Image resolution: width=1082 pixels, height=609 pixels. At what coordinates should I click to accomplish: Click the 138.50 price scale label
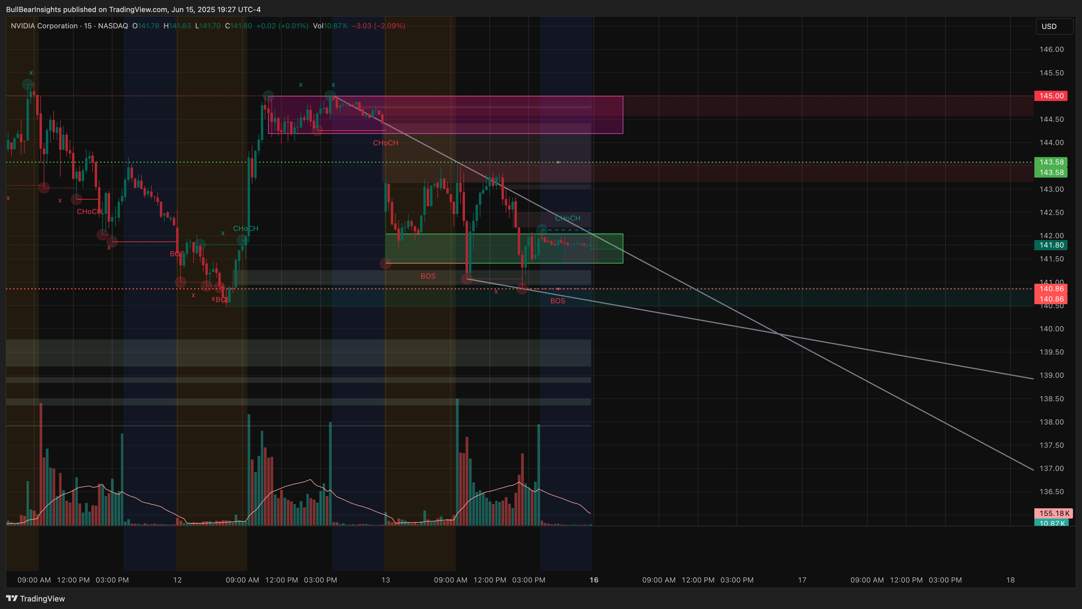(x=1051, y=399)
